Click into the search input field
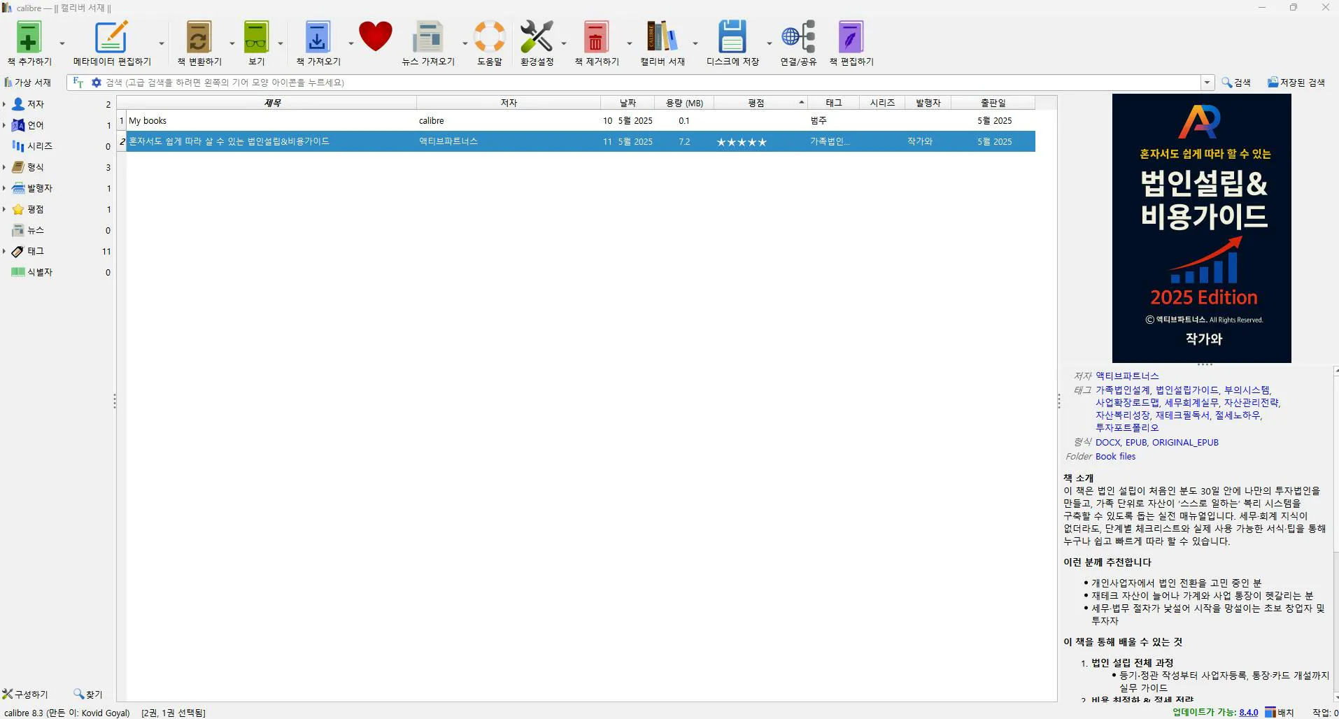Image resolution: width=1339 pixels, height=719 pixels. pos(651,83)
